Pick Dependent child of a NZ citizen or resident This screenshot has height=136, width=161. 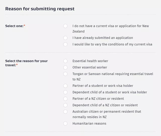click(x=65, y=105)
